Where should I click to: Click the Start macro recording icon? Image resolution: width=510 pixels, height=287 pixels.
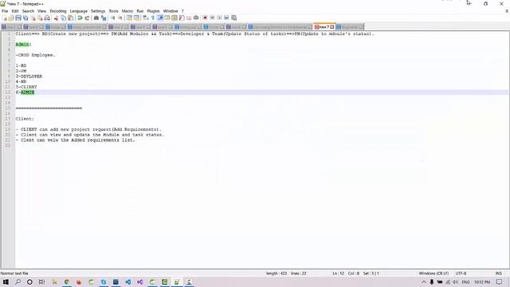coord(205,18)
